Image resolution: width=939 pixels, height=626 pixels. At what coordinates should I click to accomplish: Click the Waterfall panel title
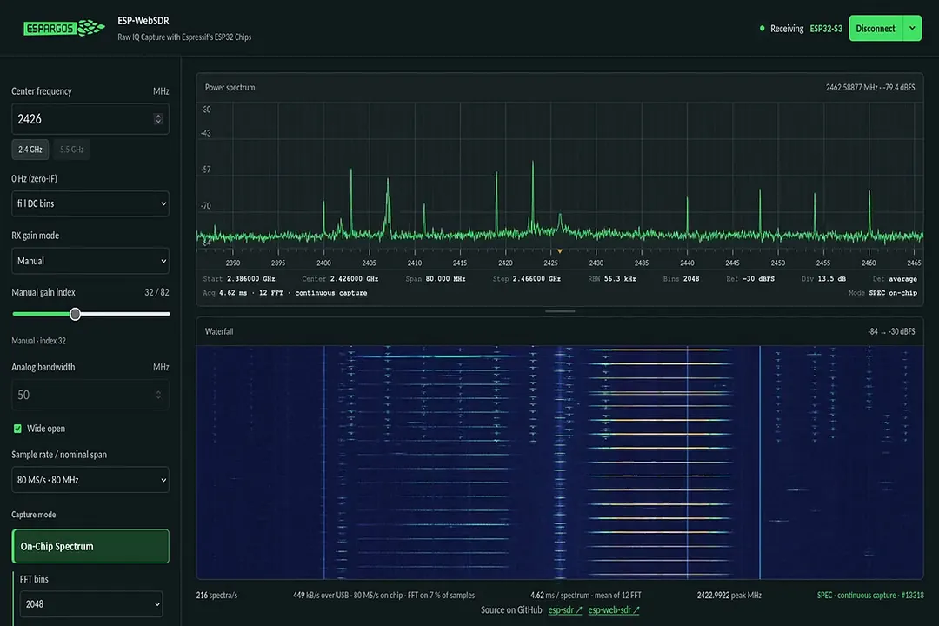(x=219, y=331)
